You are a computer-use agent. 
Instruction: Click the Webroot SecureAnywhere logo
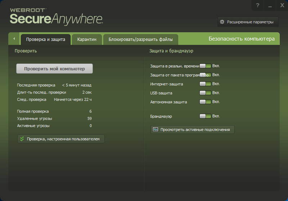(x=57, y=17)
